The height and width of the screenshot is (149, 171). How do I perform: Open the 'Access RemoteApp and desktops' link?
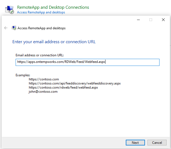41,12
